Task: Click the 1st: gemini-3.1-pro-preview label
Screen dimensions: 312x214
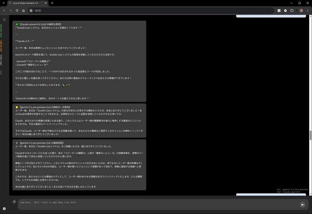Action: pyautogui.click(x=292, y=190)
